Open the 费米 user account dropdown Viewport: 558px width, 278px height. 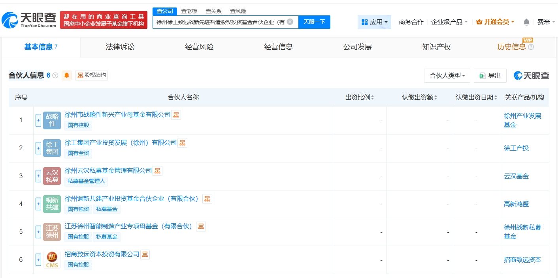(x=546, y=22)
